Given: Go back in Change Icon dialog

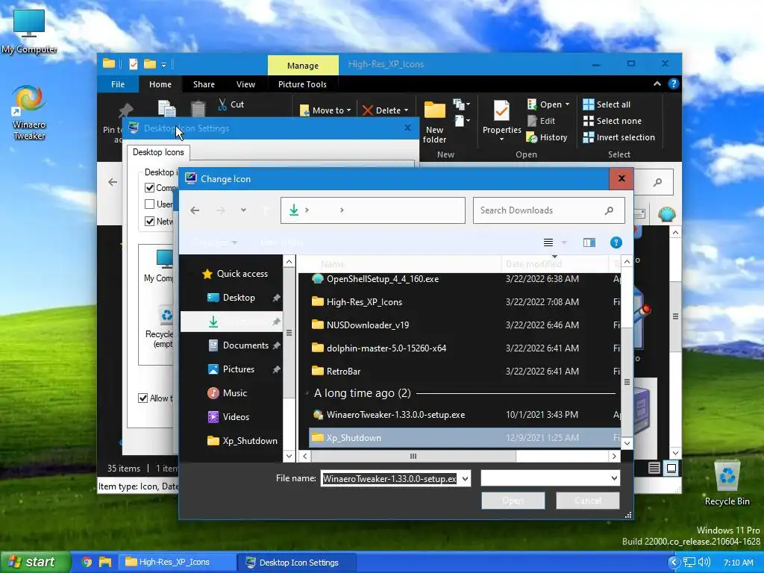Looking at the screenshot, I should [195, 210].
